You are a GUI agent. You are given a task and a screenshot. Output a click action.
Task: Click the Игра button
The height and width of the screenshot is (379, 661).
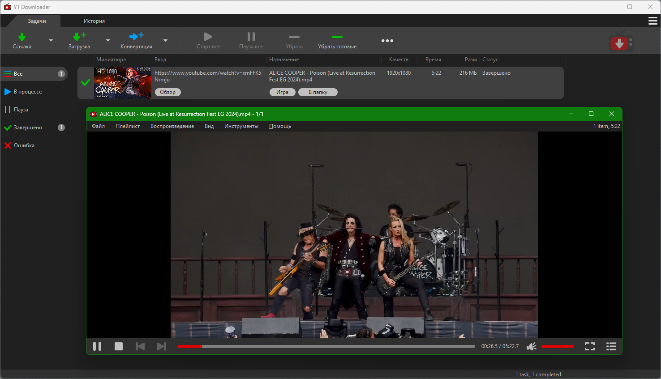point(282,92)
